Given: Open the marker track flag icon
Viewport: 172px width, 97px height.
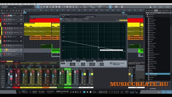Looking at the screenshot, I should 13,11.
